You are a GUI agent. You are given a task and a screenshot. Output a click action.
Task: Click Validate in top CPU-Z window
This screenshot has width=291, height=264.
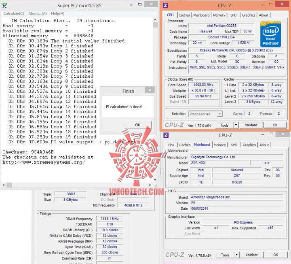251,125
